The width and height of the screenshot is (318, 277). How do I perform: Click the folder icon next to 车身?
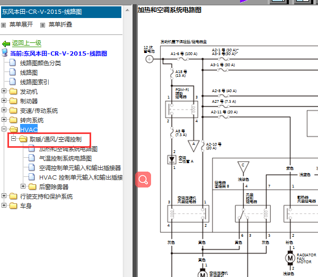tap(13, 205)
